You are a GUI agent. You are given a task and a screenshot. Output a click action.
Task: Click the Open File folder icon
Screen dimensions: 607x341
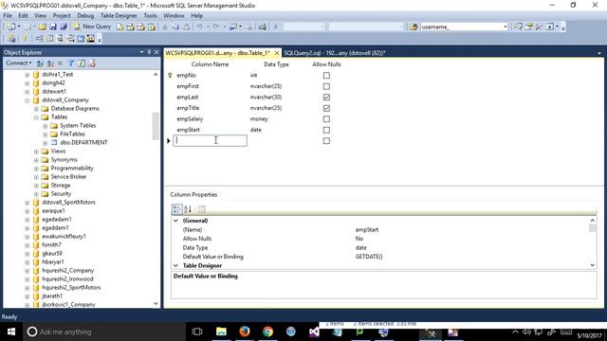(x=43, y=27)
